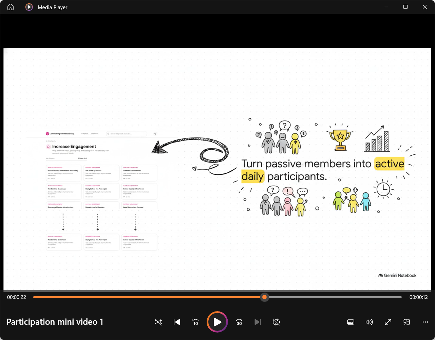
Task: Seek to the unplayed part of the timeline
Action: click(335, 297)
